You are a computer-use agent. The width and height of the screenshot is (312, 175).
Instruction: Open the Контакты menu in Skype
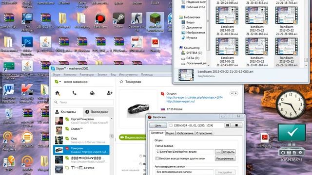click(x=70, y=74)
